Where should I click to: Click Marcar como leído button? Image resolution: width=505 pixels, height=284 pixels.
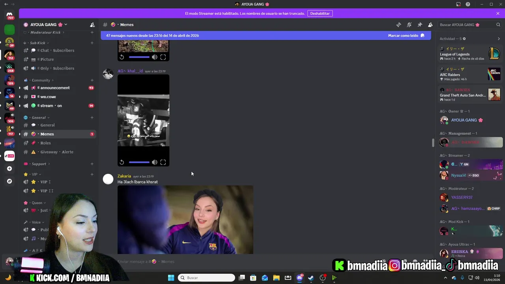point(406,35)
